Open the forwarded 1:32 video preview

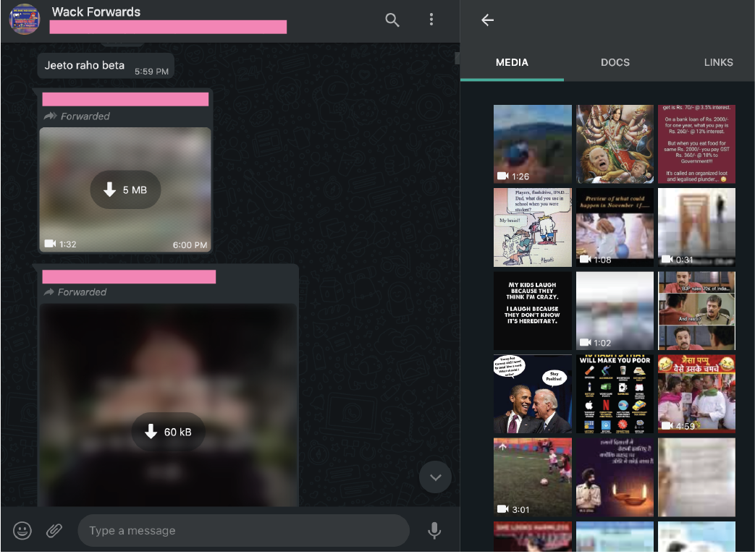coord(125,189)
